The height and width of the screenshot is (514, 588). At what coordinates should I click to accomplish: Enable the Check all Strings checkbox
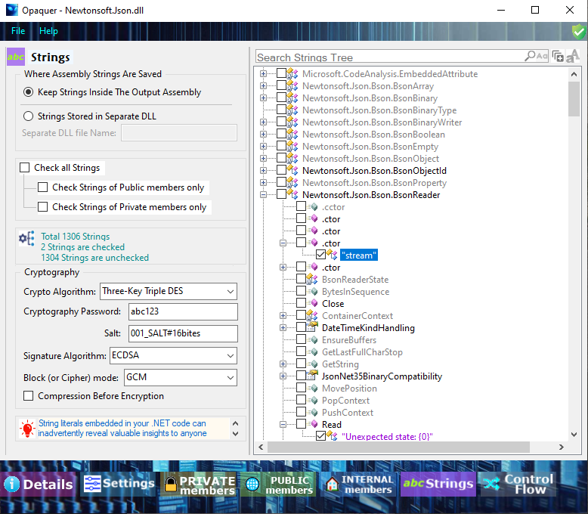tap(25, 167)
